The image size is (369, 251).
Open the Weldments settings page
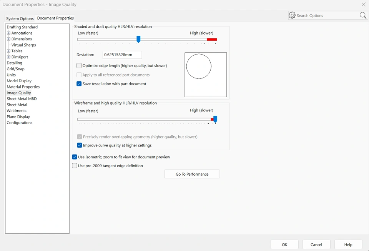(x=17, y=111)
